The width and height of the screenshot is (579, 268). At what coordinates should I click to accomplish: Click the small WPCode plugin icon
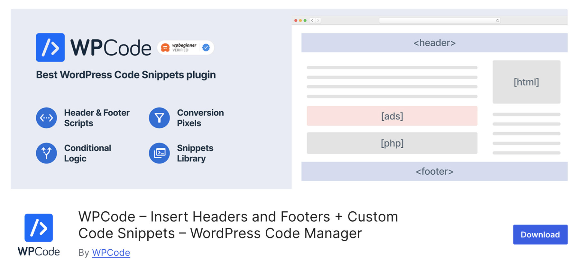pyautogui.click(x=39, y=228)
